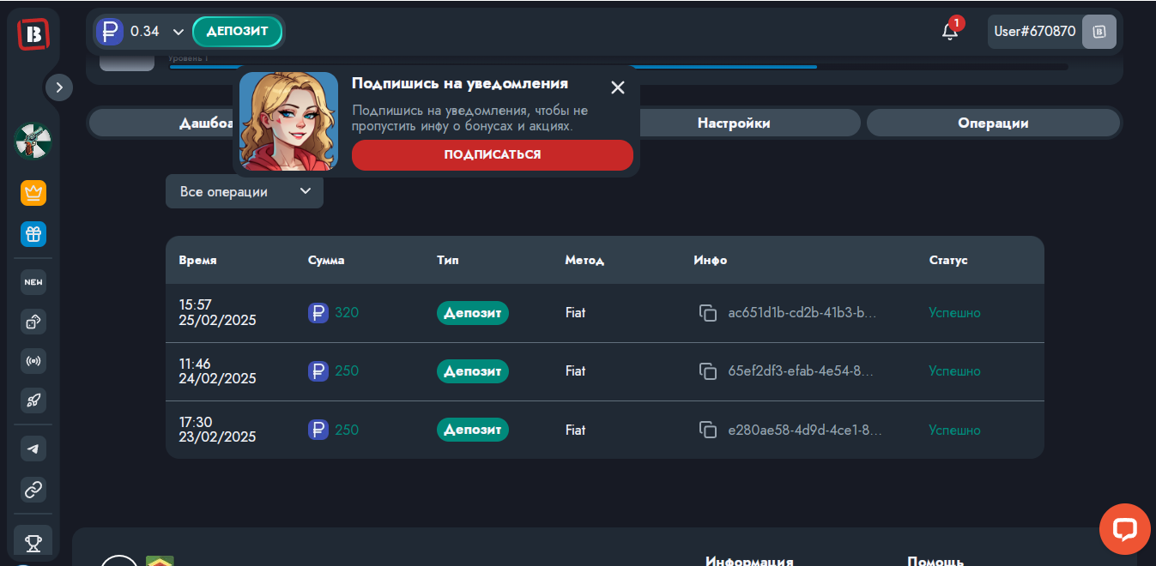Open the trophy icon in sidebar
The image size is (1156, 566).
click(x=33, y=542)
